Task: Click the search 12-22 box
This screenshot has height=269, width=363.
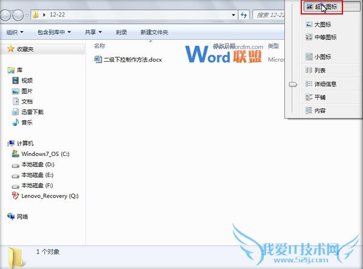Action: click(269, 15)
